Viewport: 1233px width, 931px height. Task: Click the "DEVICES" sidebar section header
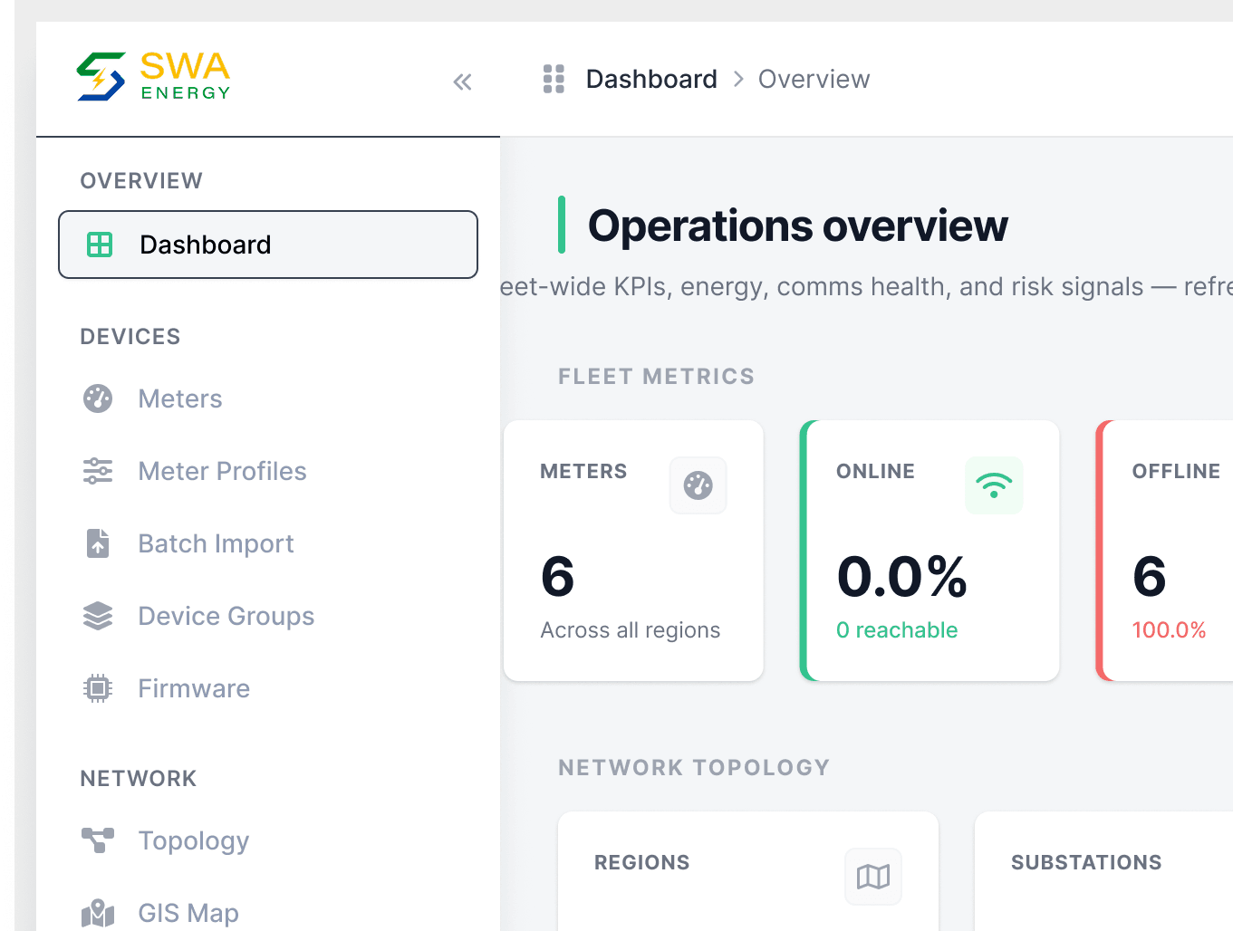coord(130,337)
